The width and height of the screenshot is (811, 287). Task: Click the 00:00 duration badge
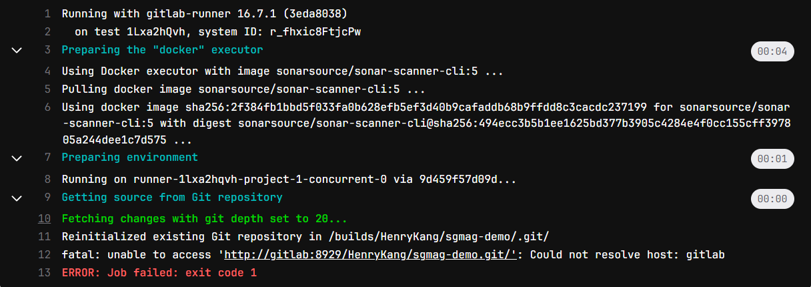point(772,199)
